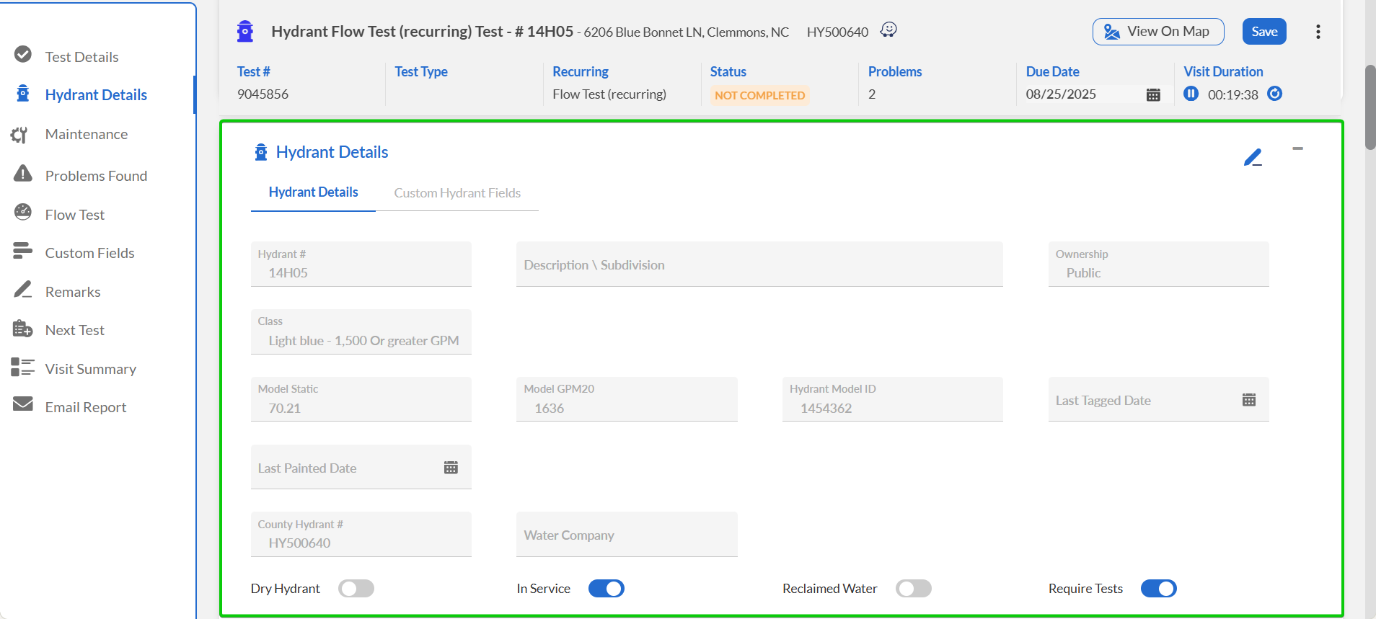The width and height of the screenshot is (1376, 619).
Task: Click the pencil edit icon in Hydrant Details
Action: coord(1253,157)
